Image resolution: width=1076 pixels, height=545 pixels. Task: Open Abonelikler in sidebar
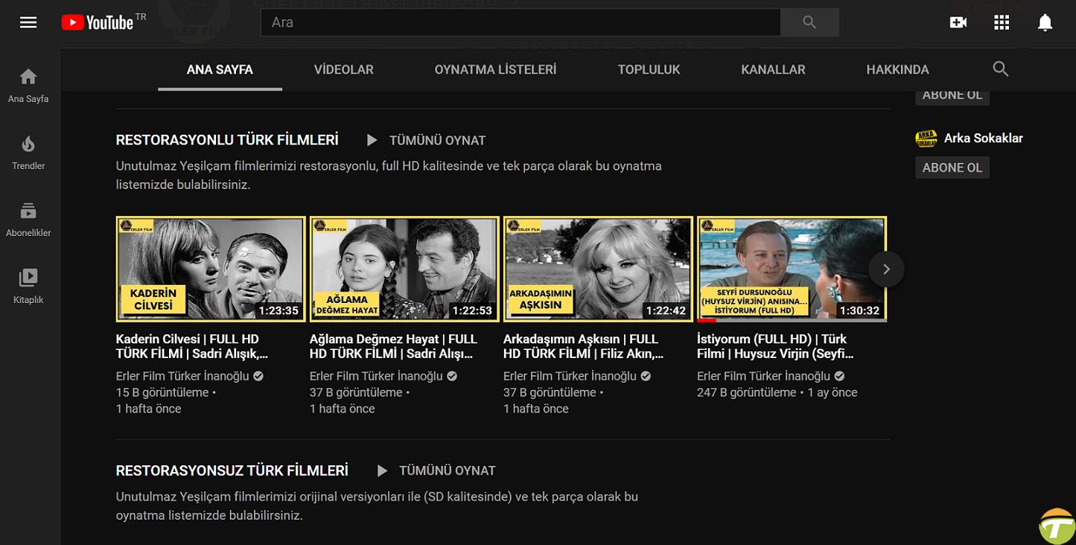tap(28, 220)
